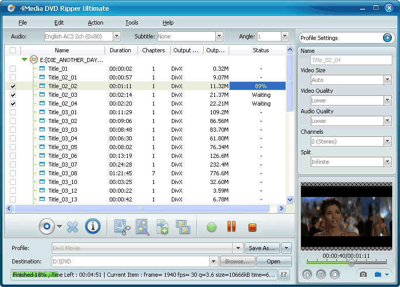Image resolution: width=400 pixels, height=287 pixels.
Task: Pause the ripping with orange pause icon
Action: tap(231, 227)
